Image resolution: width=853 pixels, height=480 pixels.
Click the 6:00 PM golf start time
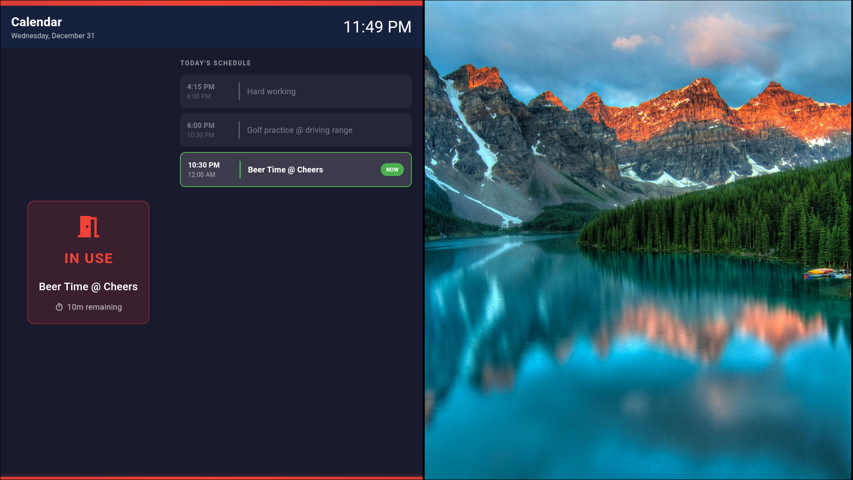201,125
